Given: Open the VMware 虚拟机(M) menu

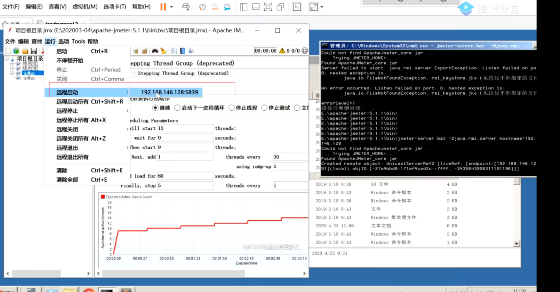Looking at the screenshot, I should pyautogui.click(x=85, y=7).
